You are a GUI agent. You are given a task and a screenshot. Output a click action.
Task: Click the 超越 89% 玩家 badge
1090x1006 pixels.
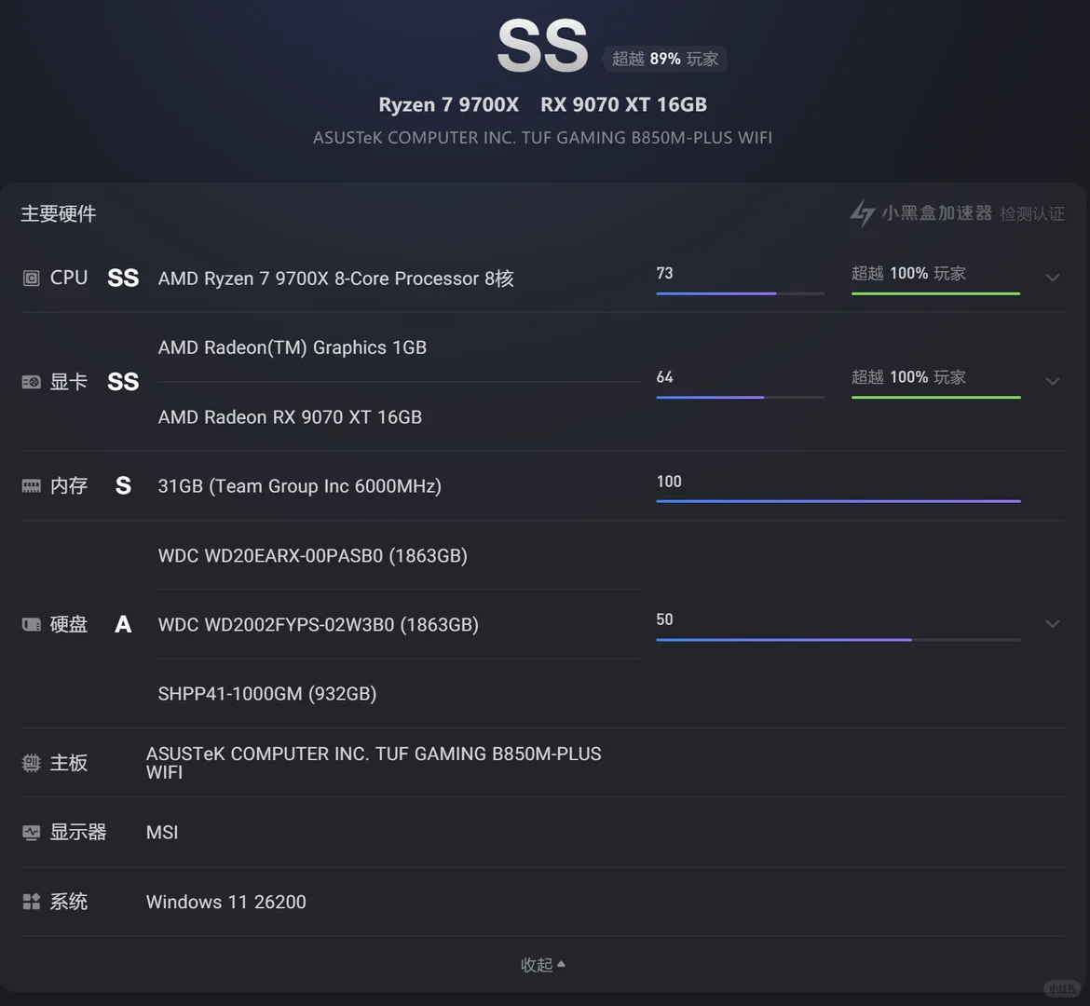coord(665,59)
